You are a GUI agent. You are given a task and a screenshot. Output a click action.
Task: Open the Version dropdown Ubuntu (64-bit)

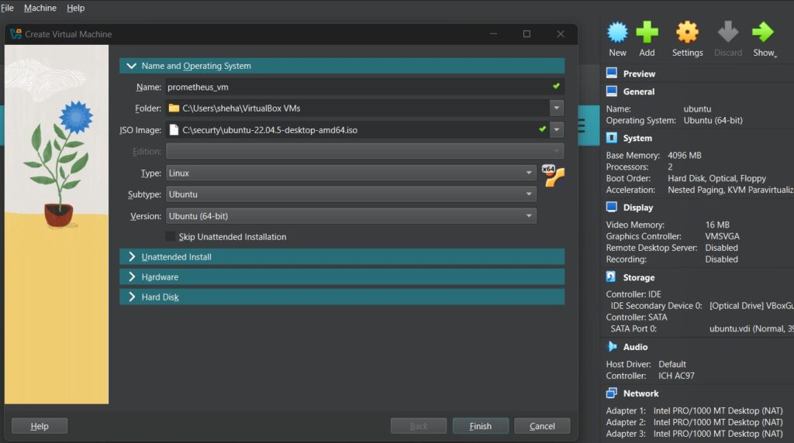click(x=351, y=216)
